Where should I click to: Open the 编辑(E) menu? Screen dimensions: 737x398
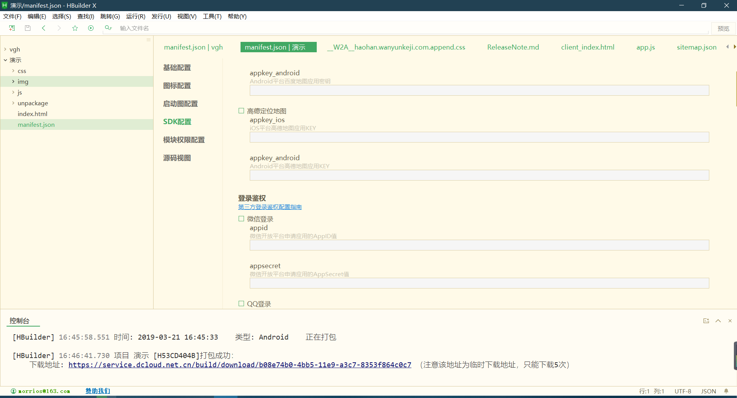pyautogui.click(x=37, y=16)
